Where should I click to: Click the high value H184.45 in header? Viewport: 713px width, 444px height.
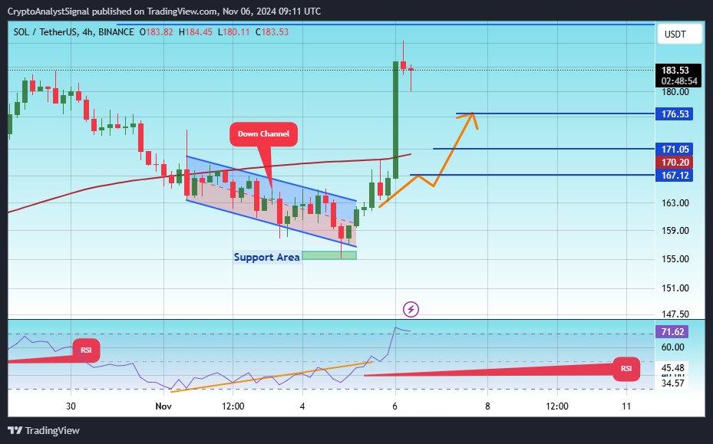click(196, 32)
